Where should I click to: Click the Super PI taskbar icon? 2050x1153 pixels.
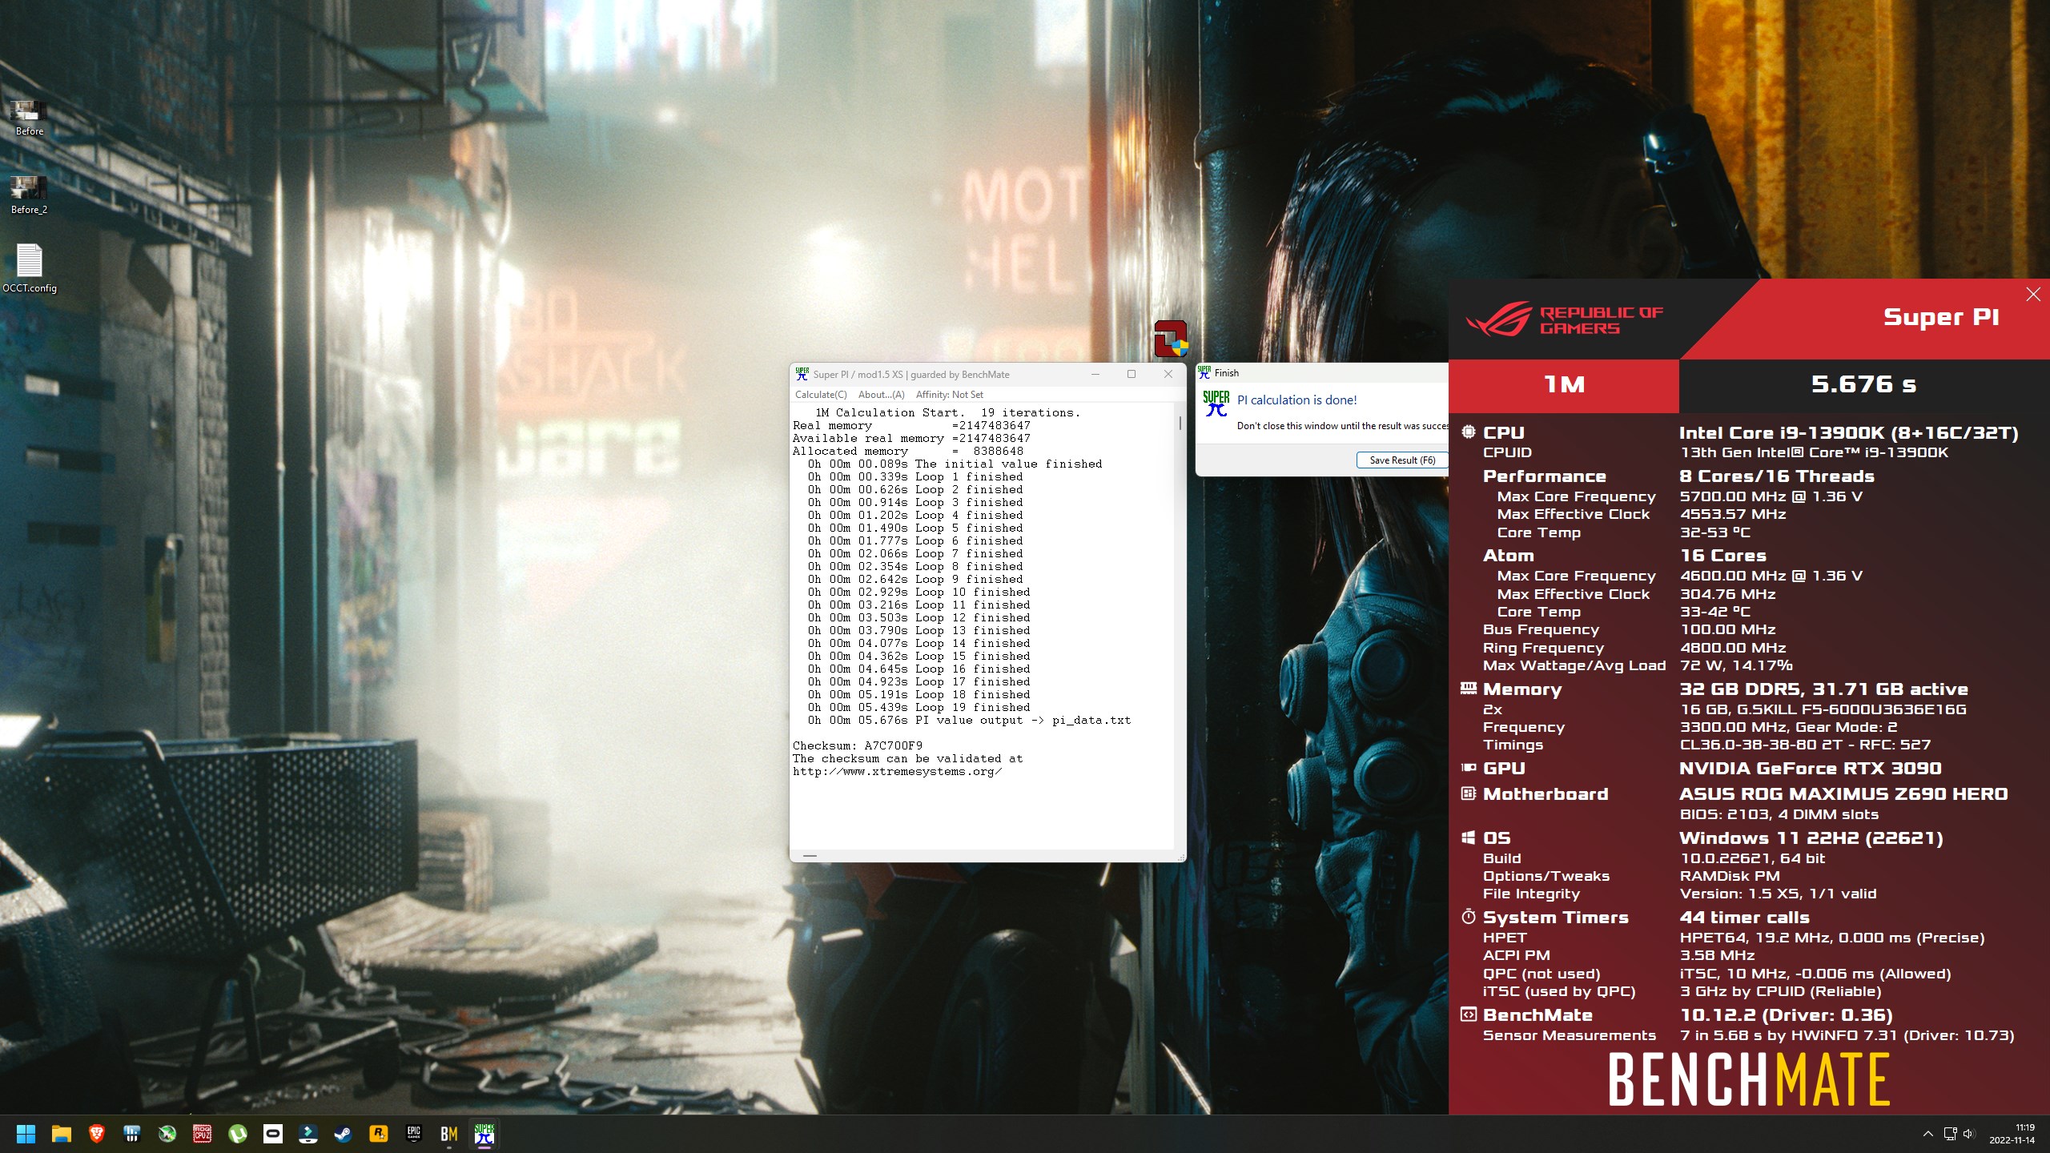[x=484, y=1134]
